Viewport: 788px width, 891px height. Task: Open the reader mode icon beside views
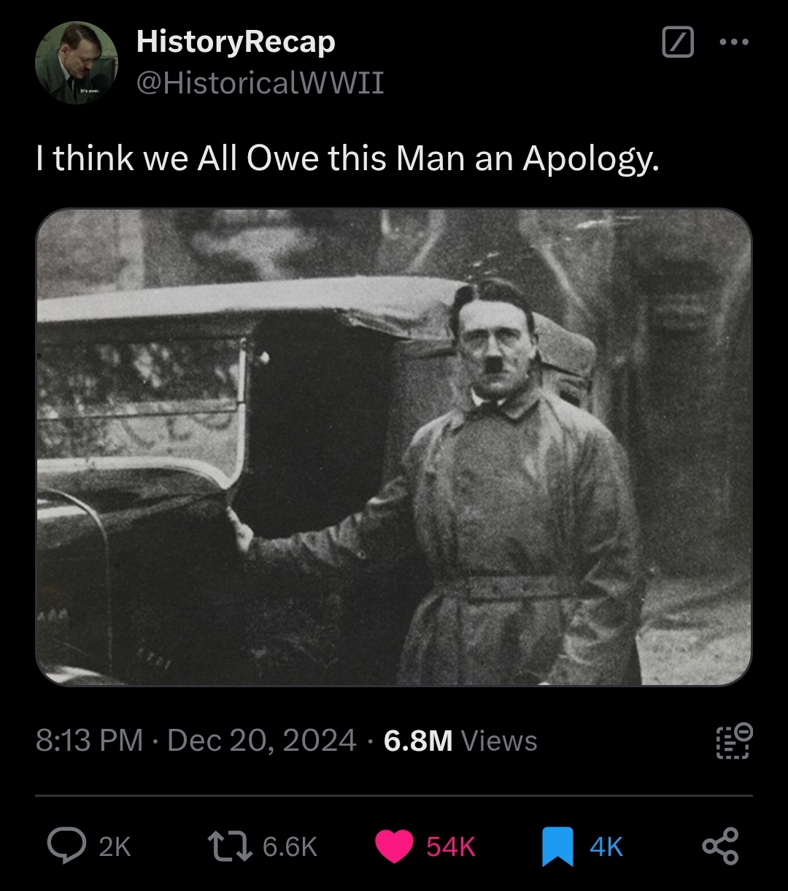(733, 741)
